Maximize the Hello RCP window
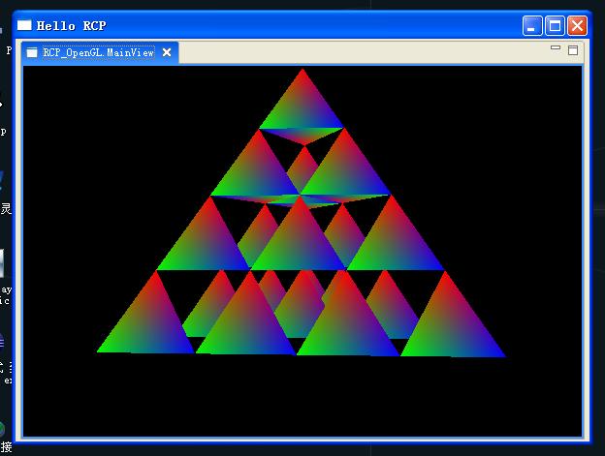The width and height of the screenshot is (605, 456). point(555,26)
